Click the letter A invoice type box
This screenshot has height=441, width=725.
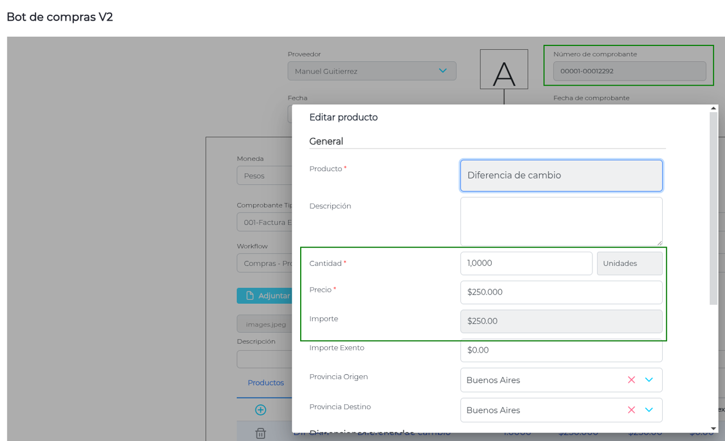point(504,69)
